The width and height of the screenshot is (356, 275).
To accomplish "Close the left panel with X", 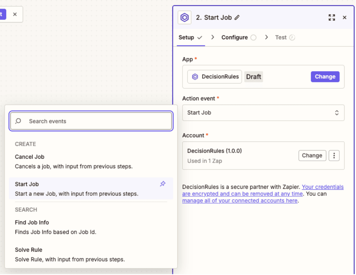I will (x=15, y=14).
